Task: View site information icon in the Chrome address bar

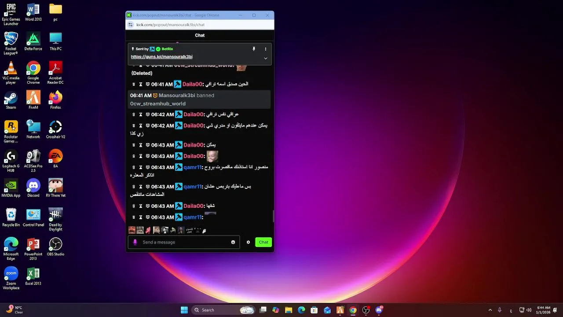Action: click(130, 25)
